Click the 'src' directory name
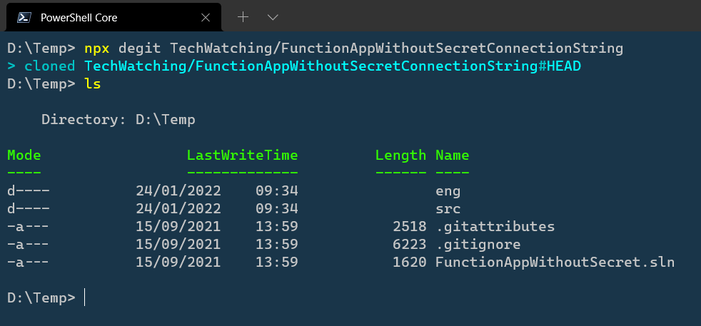701x326 pixels. [x=448, y=209]
